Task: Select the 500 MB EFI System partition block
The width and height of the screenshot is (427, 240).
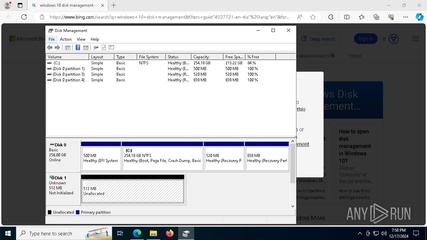Action: coord(101,156)
